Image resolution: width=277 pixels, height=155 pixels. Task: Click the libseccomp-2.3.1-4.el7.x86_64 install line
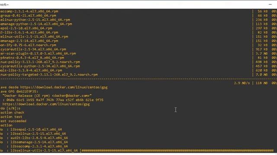click(x=39, y=146)
